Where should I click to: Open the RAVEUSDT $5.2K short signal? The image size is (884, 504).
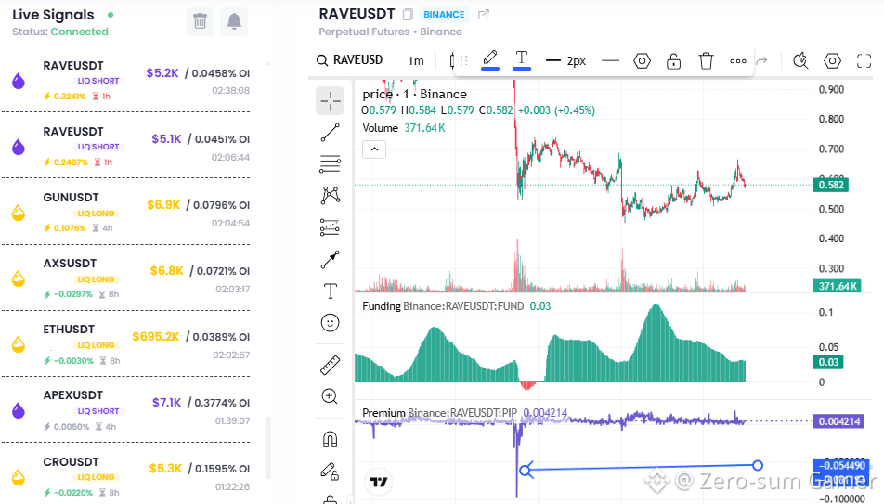[125, 80]
